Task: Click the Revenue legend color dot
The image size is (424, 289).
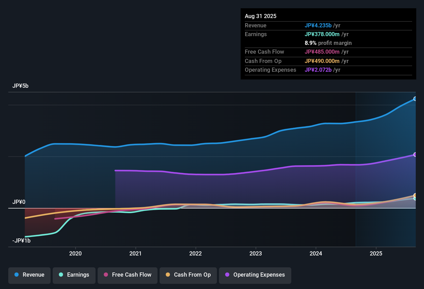Action: [x=16, y=275]
